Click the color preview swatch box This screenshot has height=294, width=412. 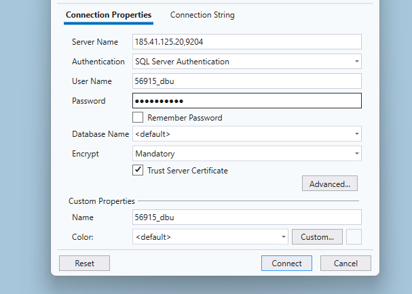pos(354,237)
